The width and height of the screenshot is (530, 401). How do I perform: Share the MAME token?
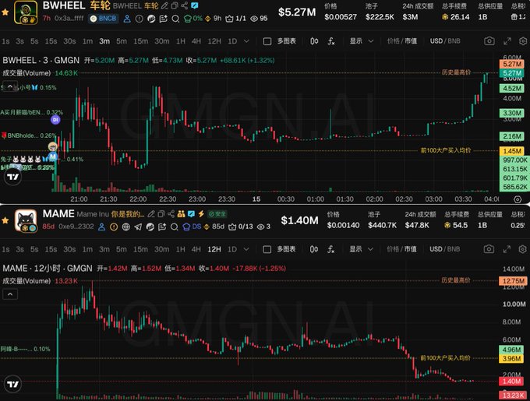(171, 214)
